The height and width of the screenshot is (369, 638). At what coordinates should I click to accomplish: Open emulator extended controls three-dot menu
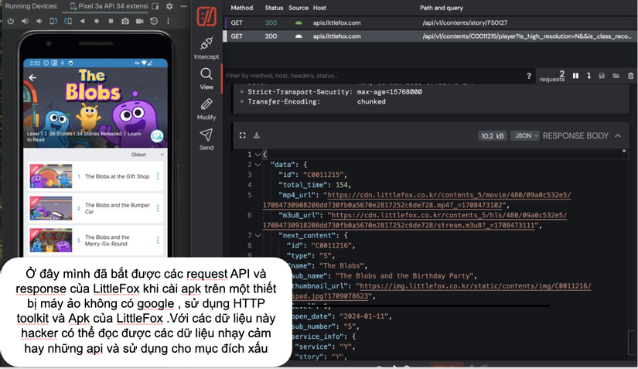[x=168, y=21]
